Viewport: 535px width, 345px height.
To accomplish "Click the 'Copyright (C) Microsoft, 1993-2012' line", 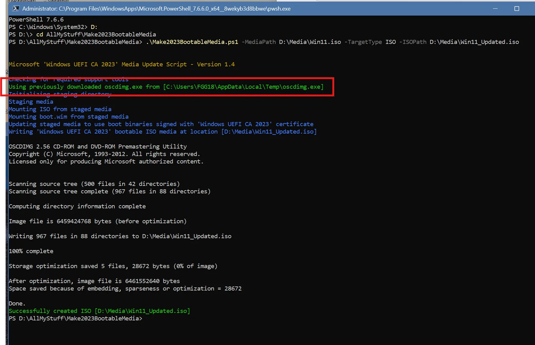I will point(104,154).
